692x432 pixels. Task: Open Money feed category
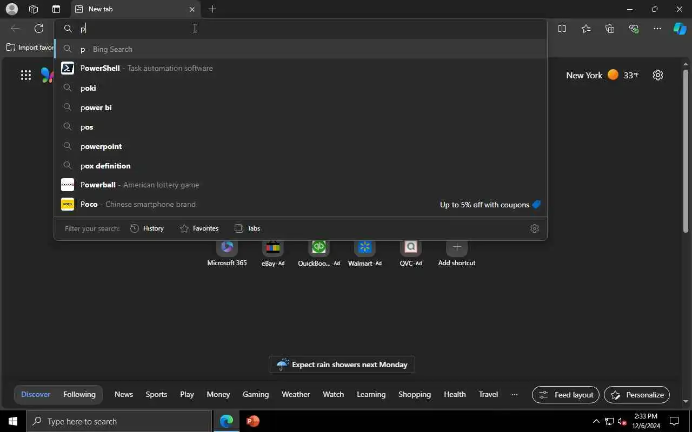tap(218, 394)
